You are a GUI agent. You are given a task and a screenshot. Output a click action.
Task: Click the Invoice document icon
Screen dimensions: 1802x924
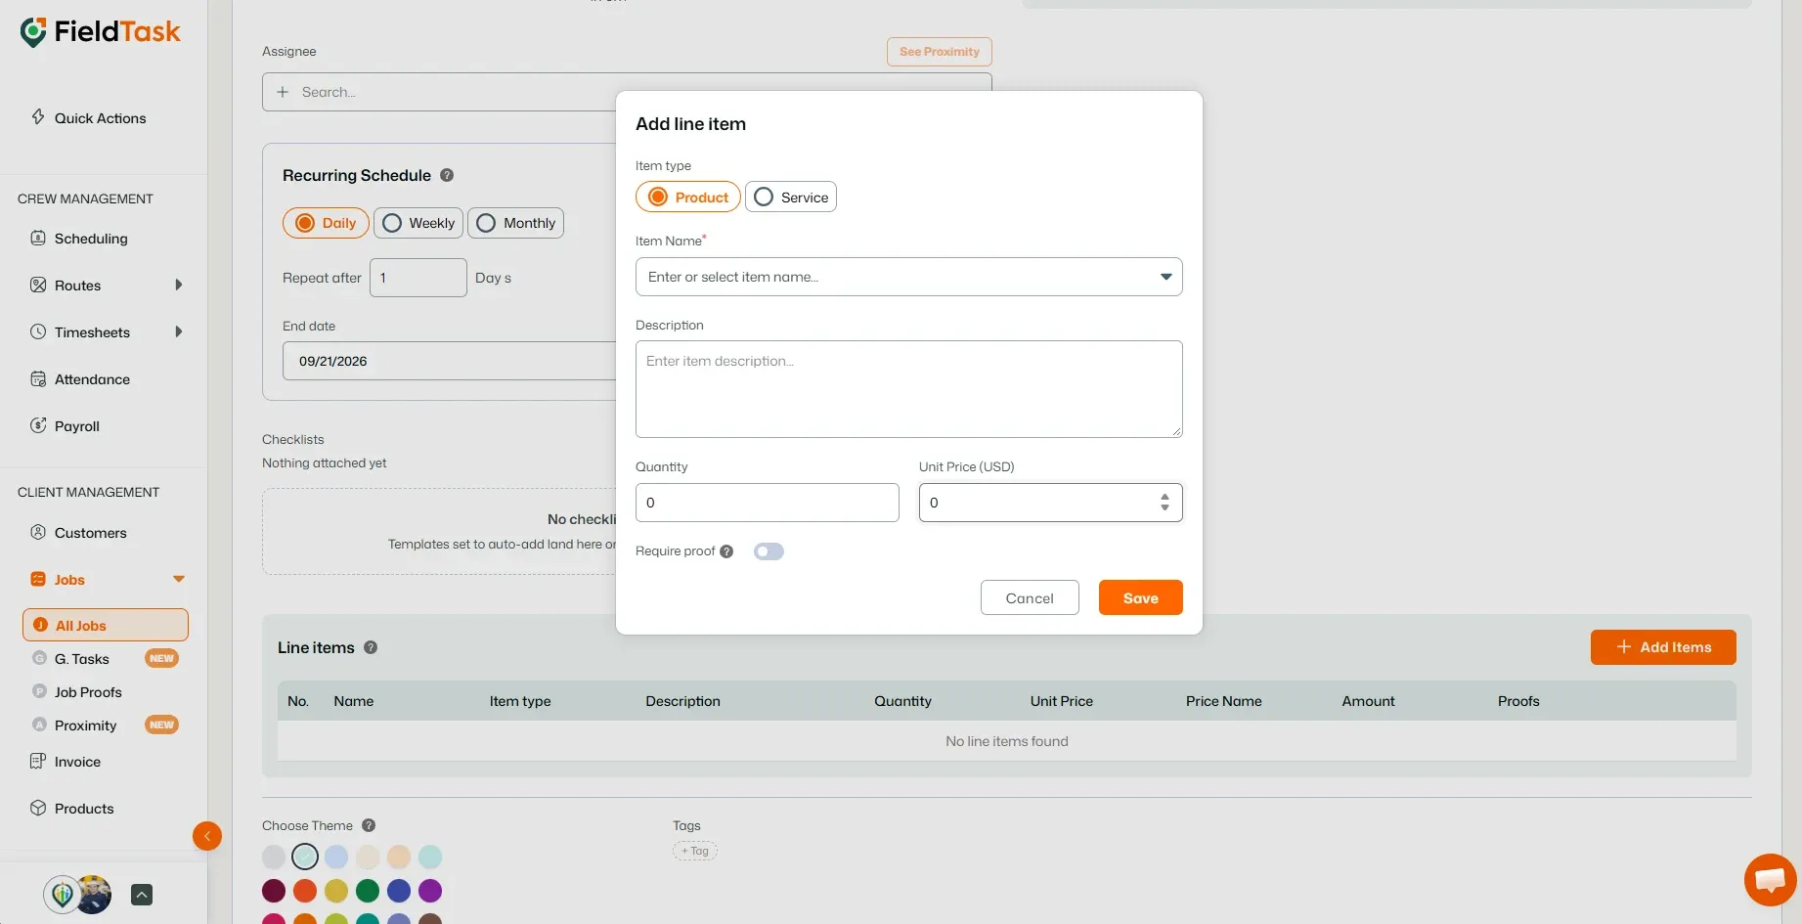point(38,761)
